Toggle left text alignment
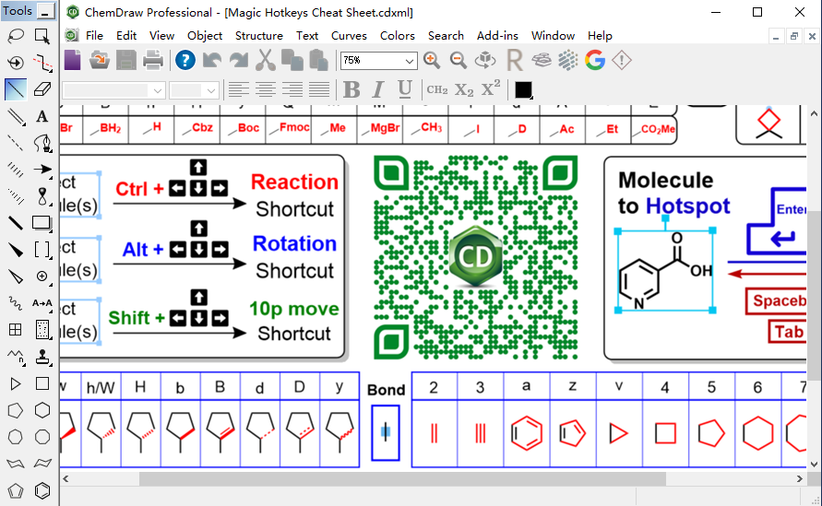The image size is (822, 506). [x=239, y=90]
